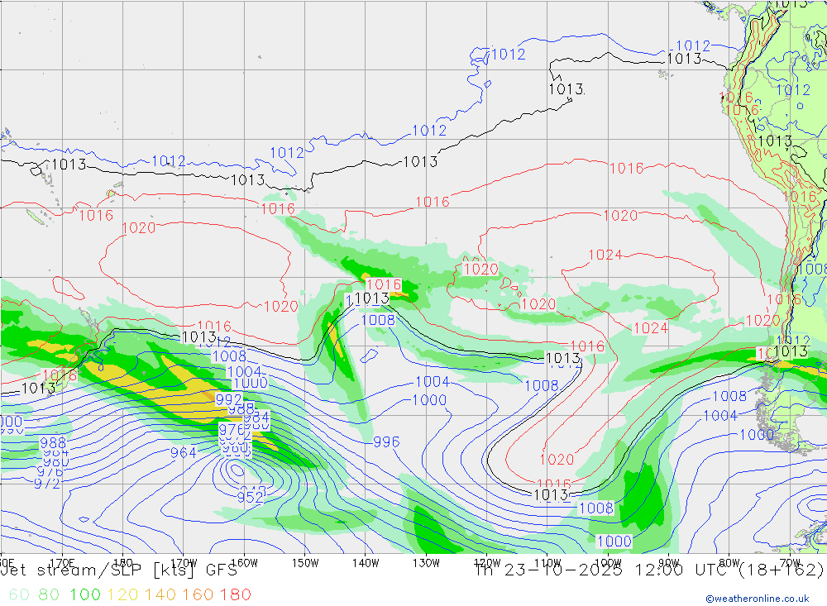Screen dimensions: 827x606
Task: Select the green 100 kts legend value
Action: pyautogui.click(x=85, y=595)
